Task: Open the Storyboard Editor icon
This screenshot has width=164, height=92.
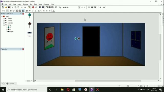Action: 40,7
